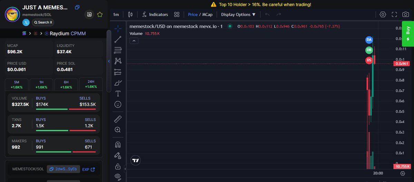This screenshot has height=182, width=414.
Task: Redo the chart action
Action: [x=279, y=14]
